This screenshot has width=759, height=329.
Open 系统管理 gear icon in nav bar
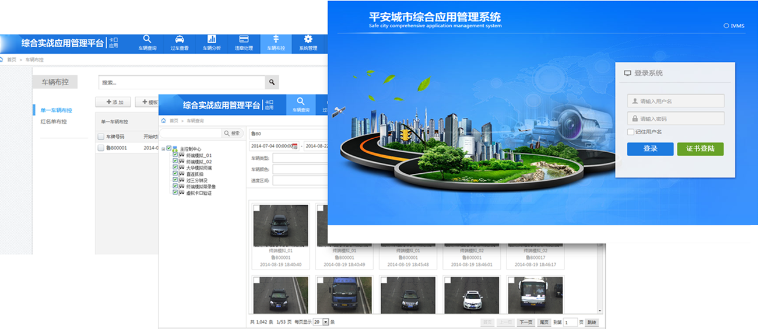tap(308, 39)
